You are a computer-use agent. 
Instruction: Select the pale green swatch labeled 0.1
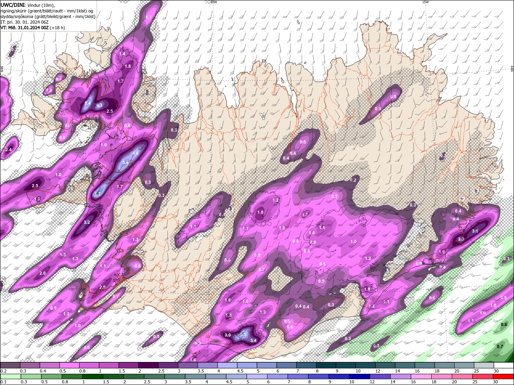point(10,376)
